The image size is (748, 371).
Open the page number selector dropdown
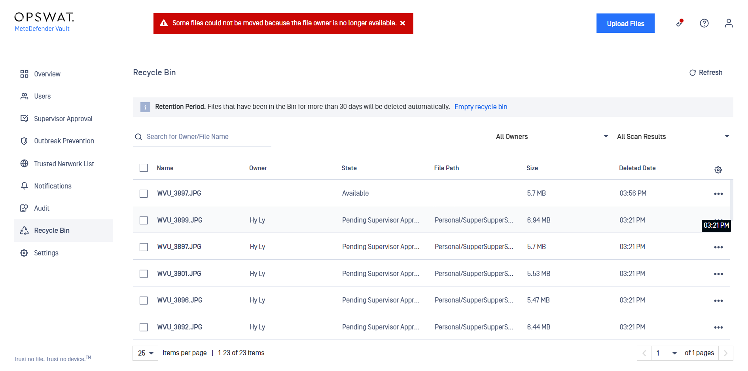pos(667,353)
